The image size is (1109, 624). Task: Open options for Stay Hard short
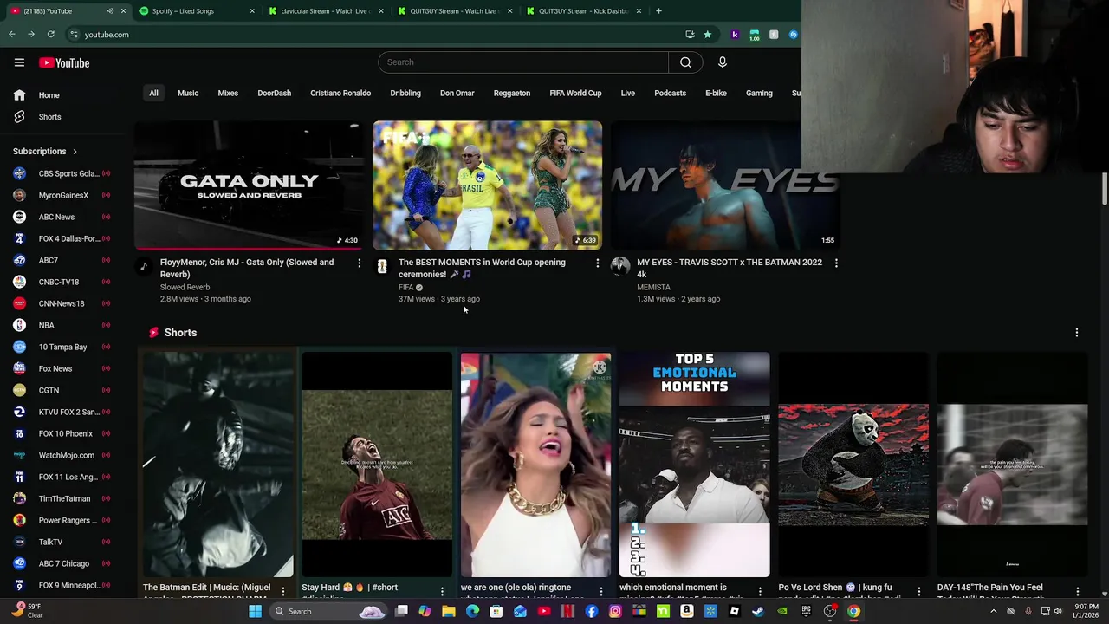click(x=442, y=592)
